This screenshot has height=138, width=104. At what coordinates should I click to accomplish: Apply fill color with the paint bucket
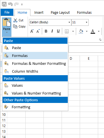click(81, 31)
